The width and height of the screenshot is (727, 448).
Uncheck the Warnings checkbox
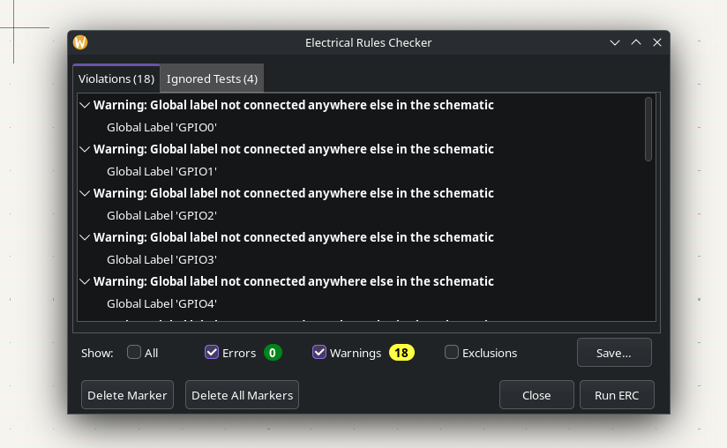pos(319,353)
